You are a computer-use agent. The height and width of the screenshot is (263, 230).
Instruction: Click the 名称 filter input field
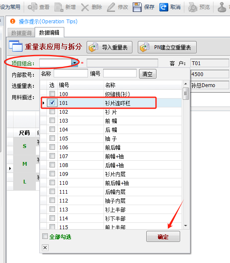(71, 73)
